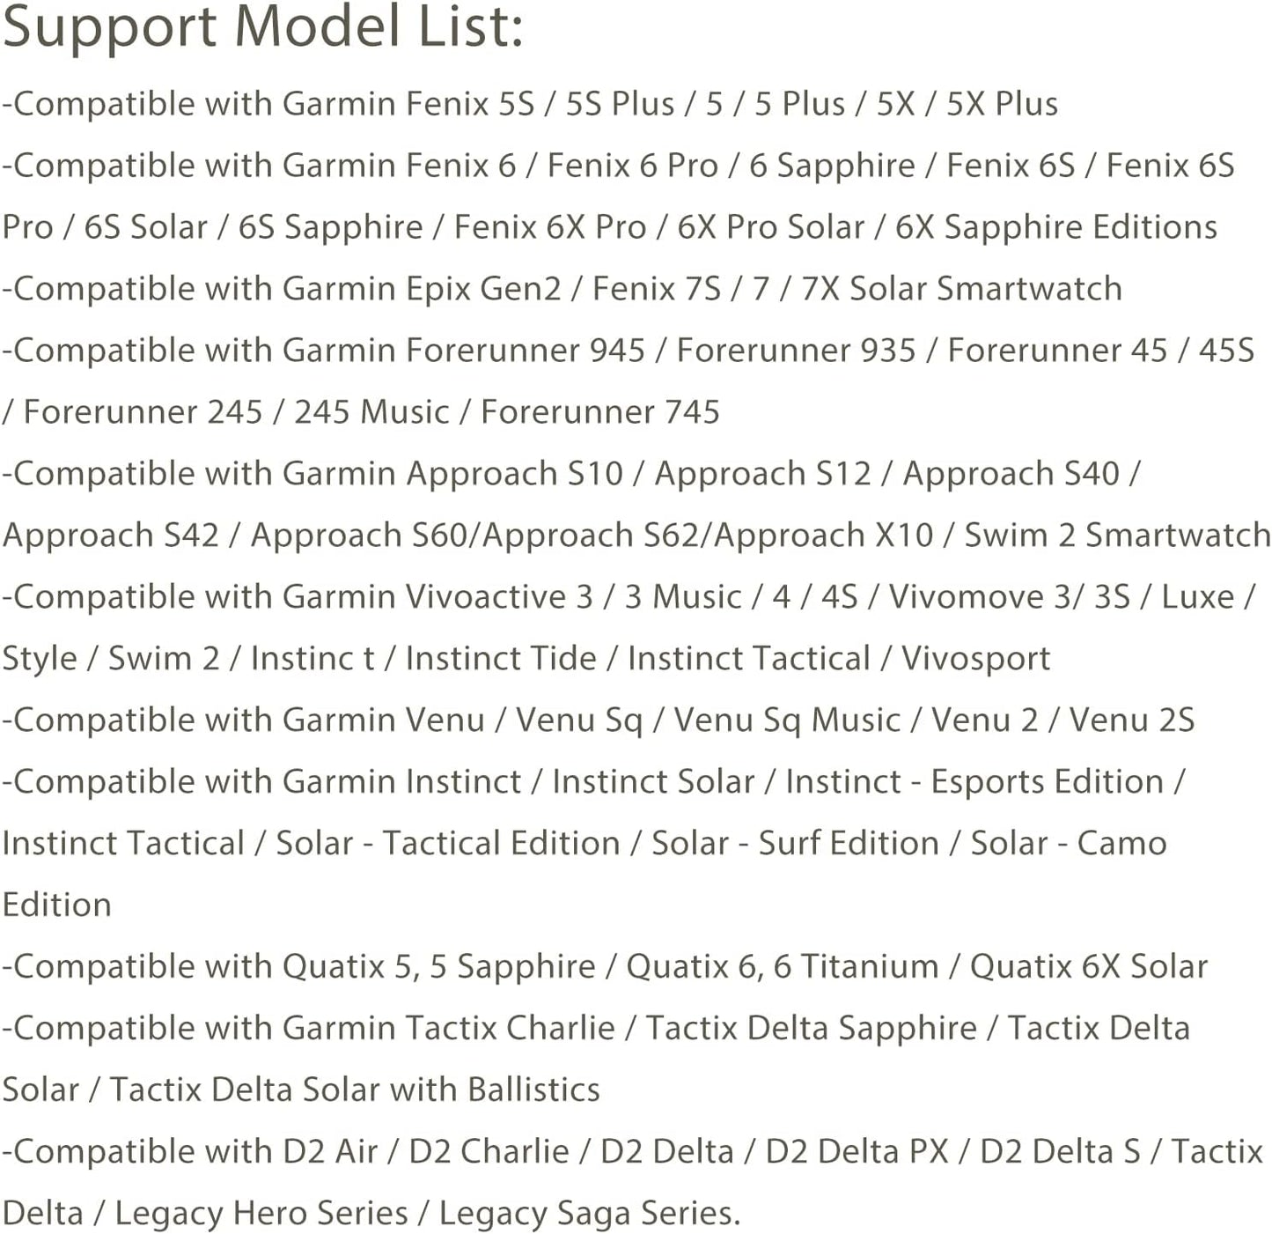Click on "Surf Edition" text
The width and height of the screenshot is (1272, 1234).
point(849,844)
